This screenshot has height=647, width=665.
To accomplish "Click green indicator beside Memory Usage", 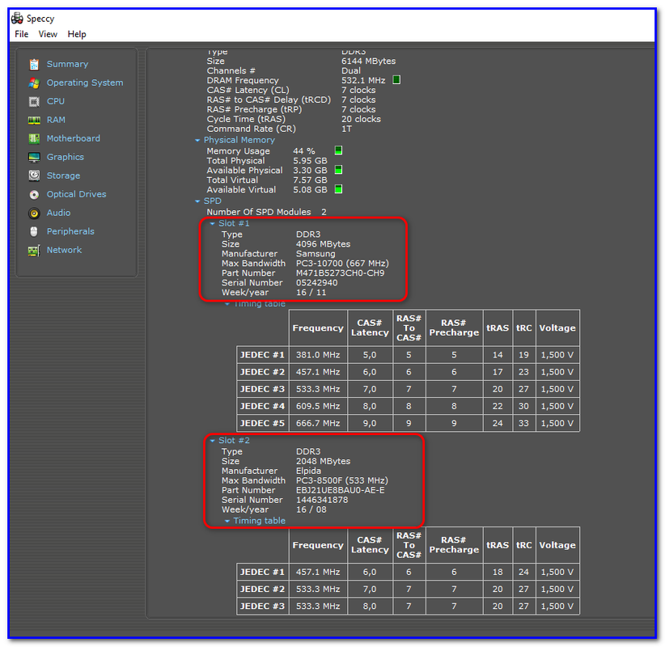I will pos(338,150).
